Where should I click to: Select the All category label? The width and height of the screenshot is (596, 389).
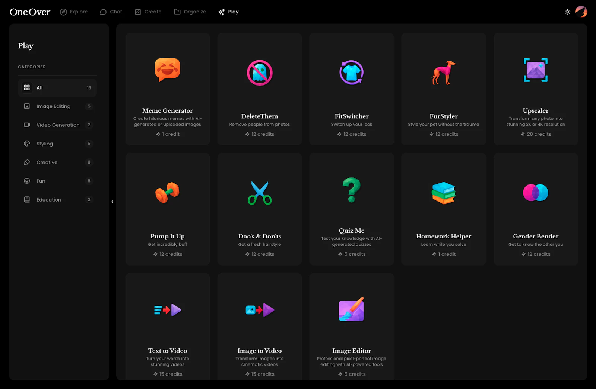39,88
